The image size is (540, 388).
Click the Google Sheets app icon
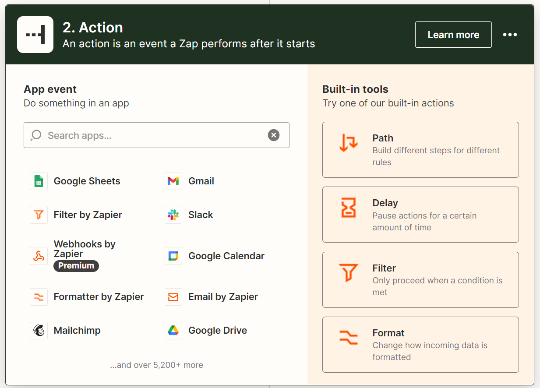[39, 181]
